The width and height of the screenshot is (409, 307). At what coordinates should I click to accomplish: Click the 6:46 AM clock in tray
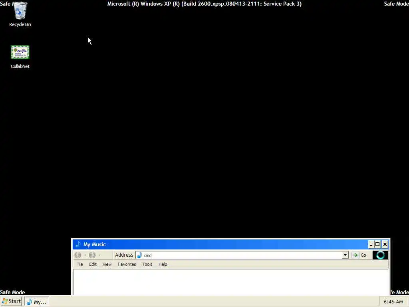[x=393, y=301]
